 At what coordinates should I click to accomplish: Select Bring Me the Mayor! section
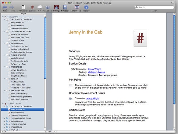[19, 76]
